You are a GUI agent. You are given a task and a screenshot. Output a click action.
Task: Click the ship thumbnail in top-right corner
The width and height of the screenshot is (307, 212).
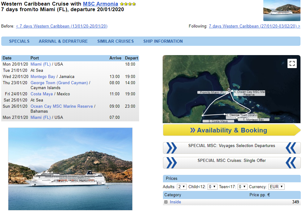click(x=282, y=11)
